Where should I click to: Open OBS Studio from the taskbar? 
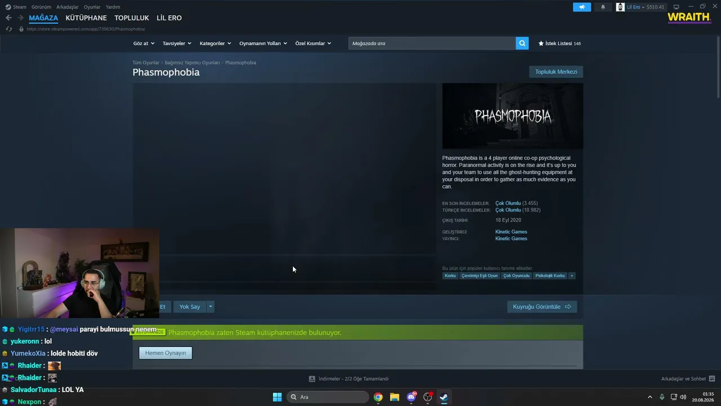coord(428,397)
